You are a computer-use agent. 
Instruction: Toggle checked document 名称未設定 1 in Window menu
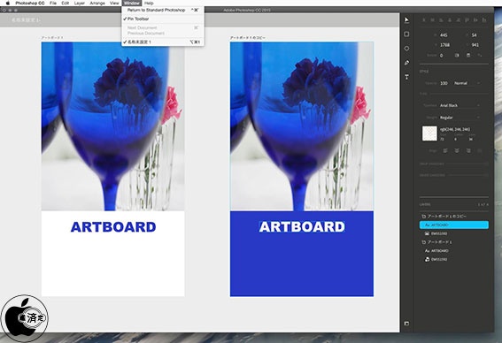163,42
